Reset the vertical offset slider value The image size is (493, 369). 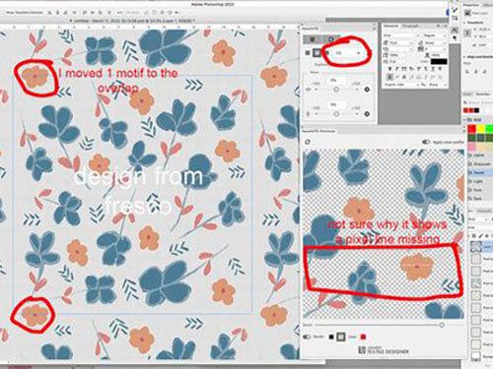click(x=367, y=114)
